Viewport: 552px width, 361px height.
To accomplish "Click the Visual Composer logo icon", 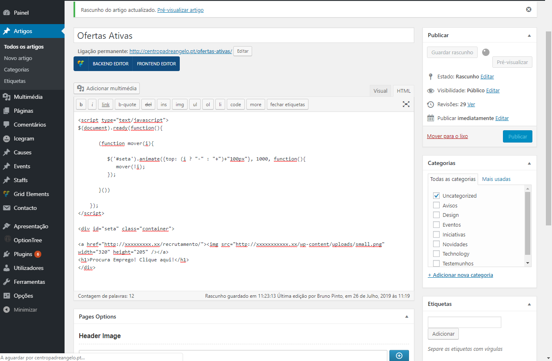I will [81, 64].
